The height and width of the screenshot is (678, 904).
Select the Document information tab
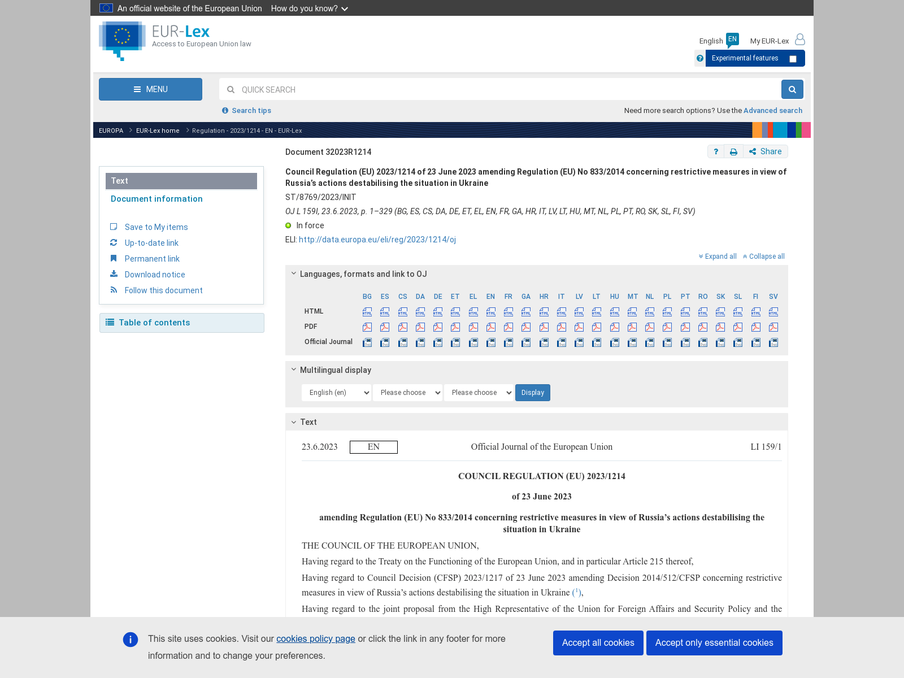click(157, 199)
